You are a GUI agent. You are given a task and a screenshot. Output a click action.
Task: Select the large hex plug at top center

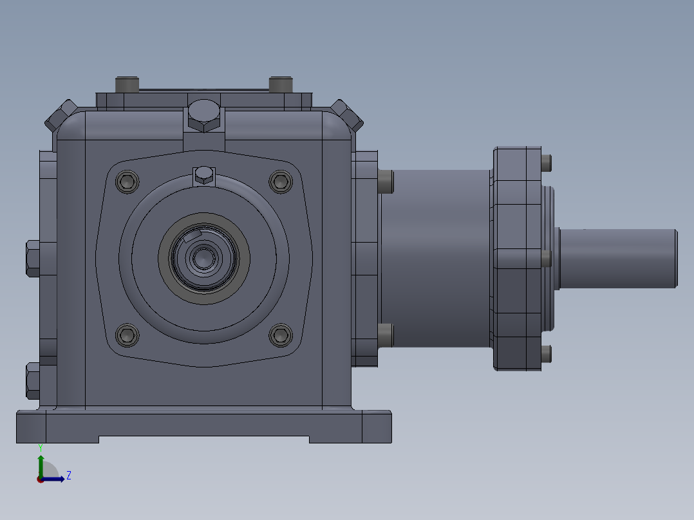point(203,115)
